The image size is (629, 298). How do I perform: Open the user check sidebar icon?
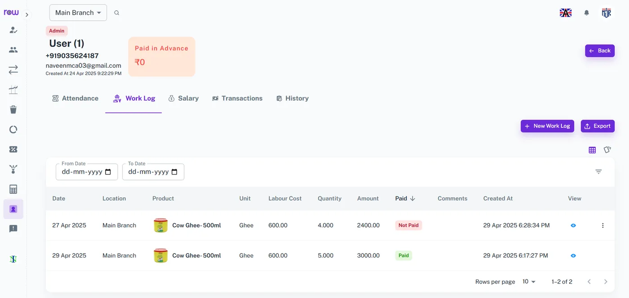(13, 30)
